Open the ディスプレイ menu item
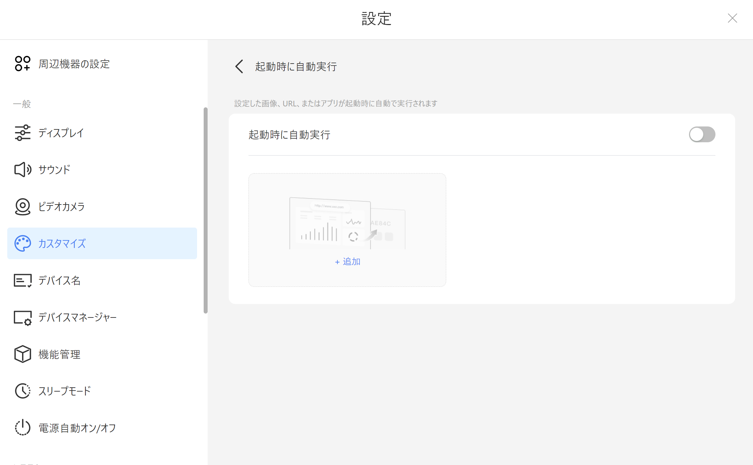 tap(61, 133)
